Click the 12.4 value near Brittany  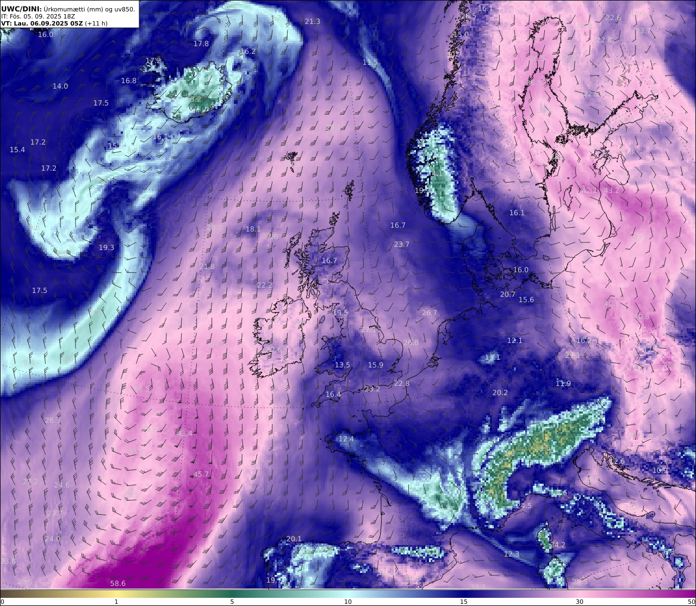(346, 439)
